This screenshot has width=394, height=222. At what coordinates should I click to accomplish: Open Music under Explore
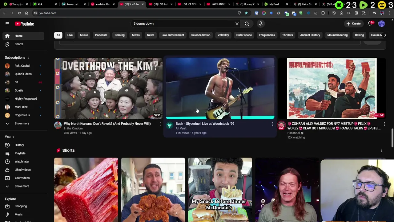(x=24, y=214)
